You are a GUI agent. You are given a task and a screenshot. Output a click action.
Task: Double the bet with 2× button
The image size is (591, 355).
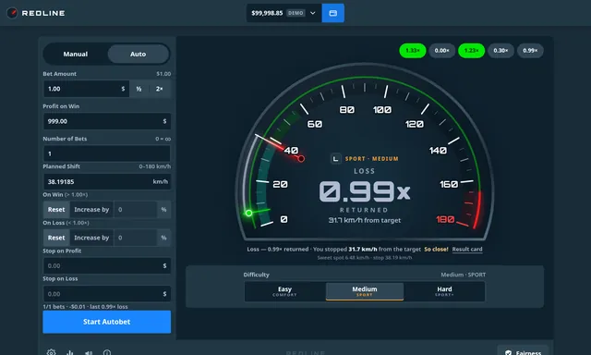point(160,89)
